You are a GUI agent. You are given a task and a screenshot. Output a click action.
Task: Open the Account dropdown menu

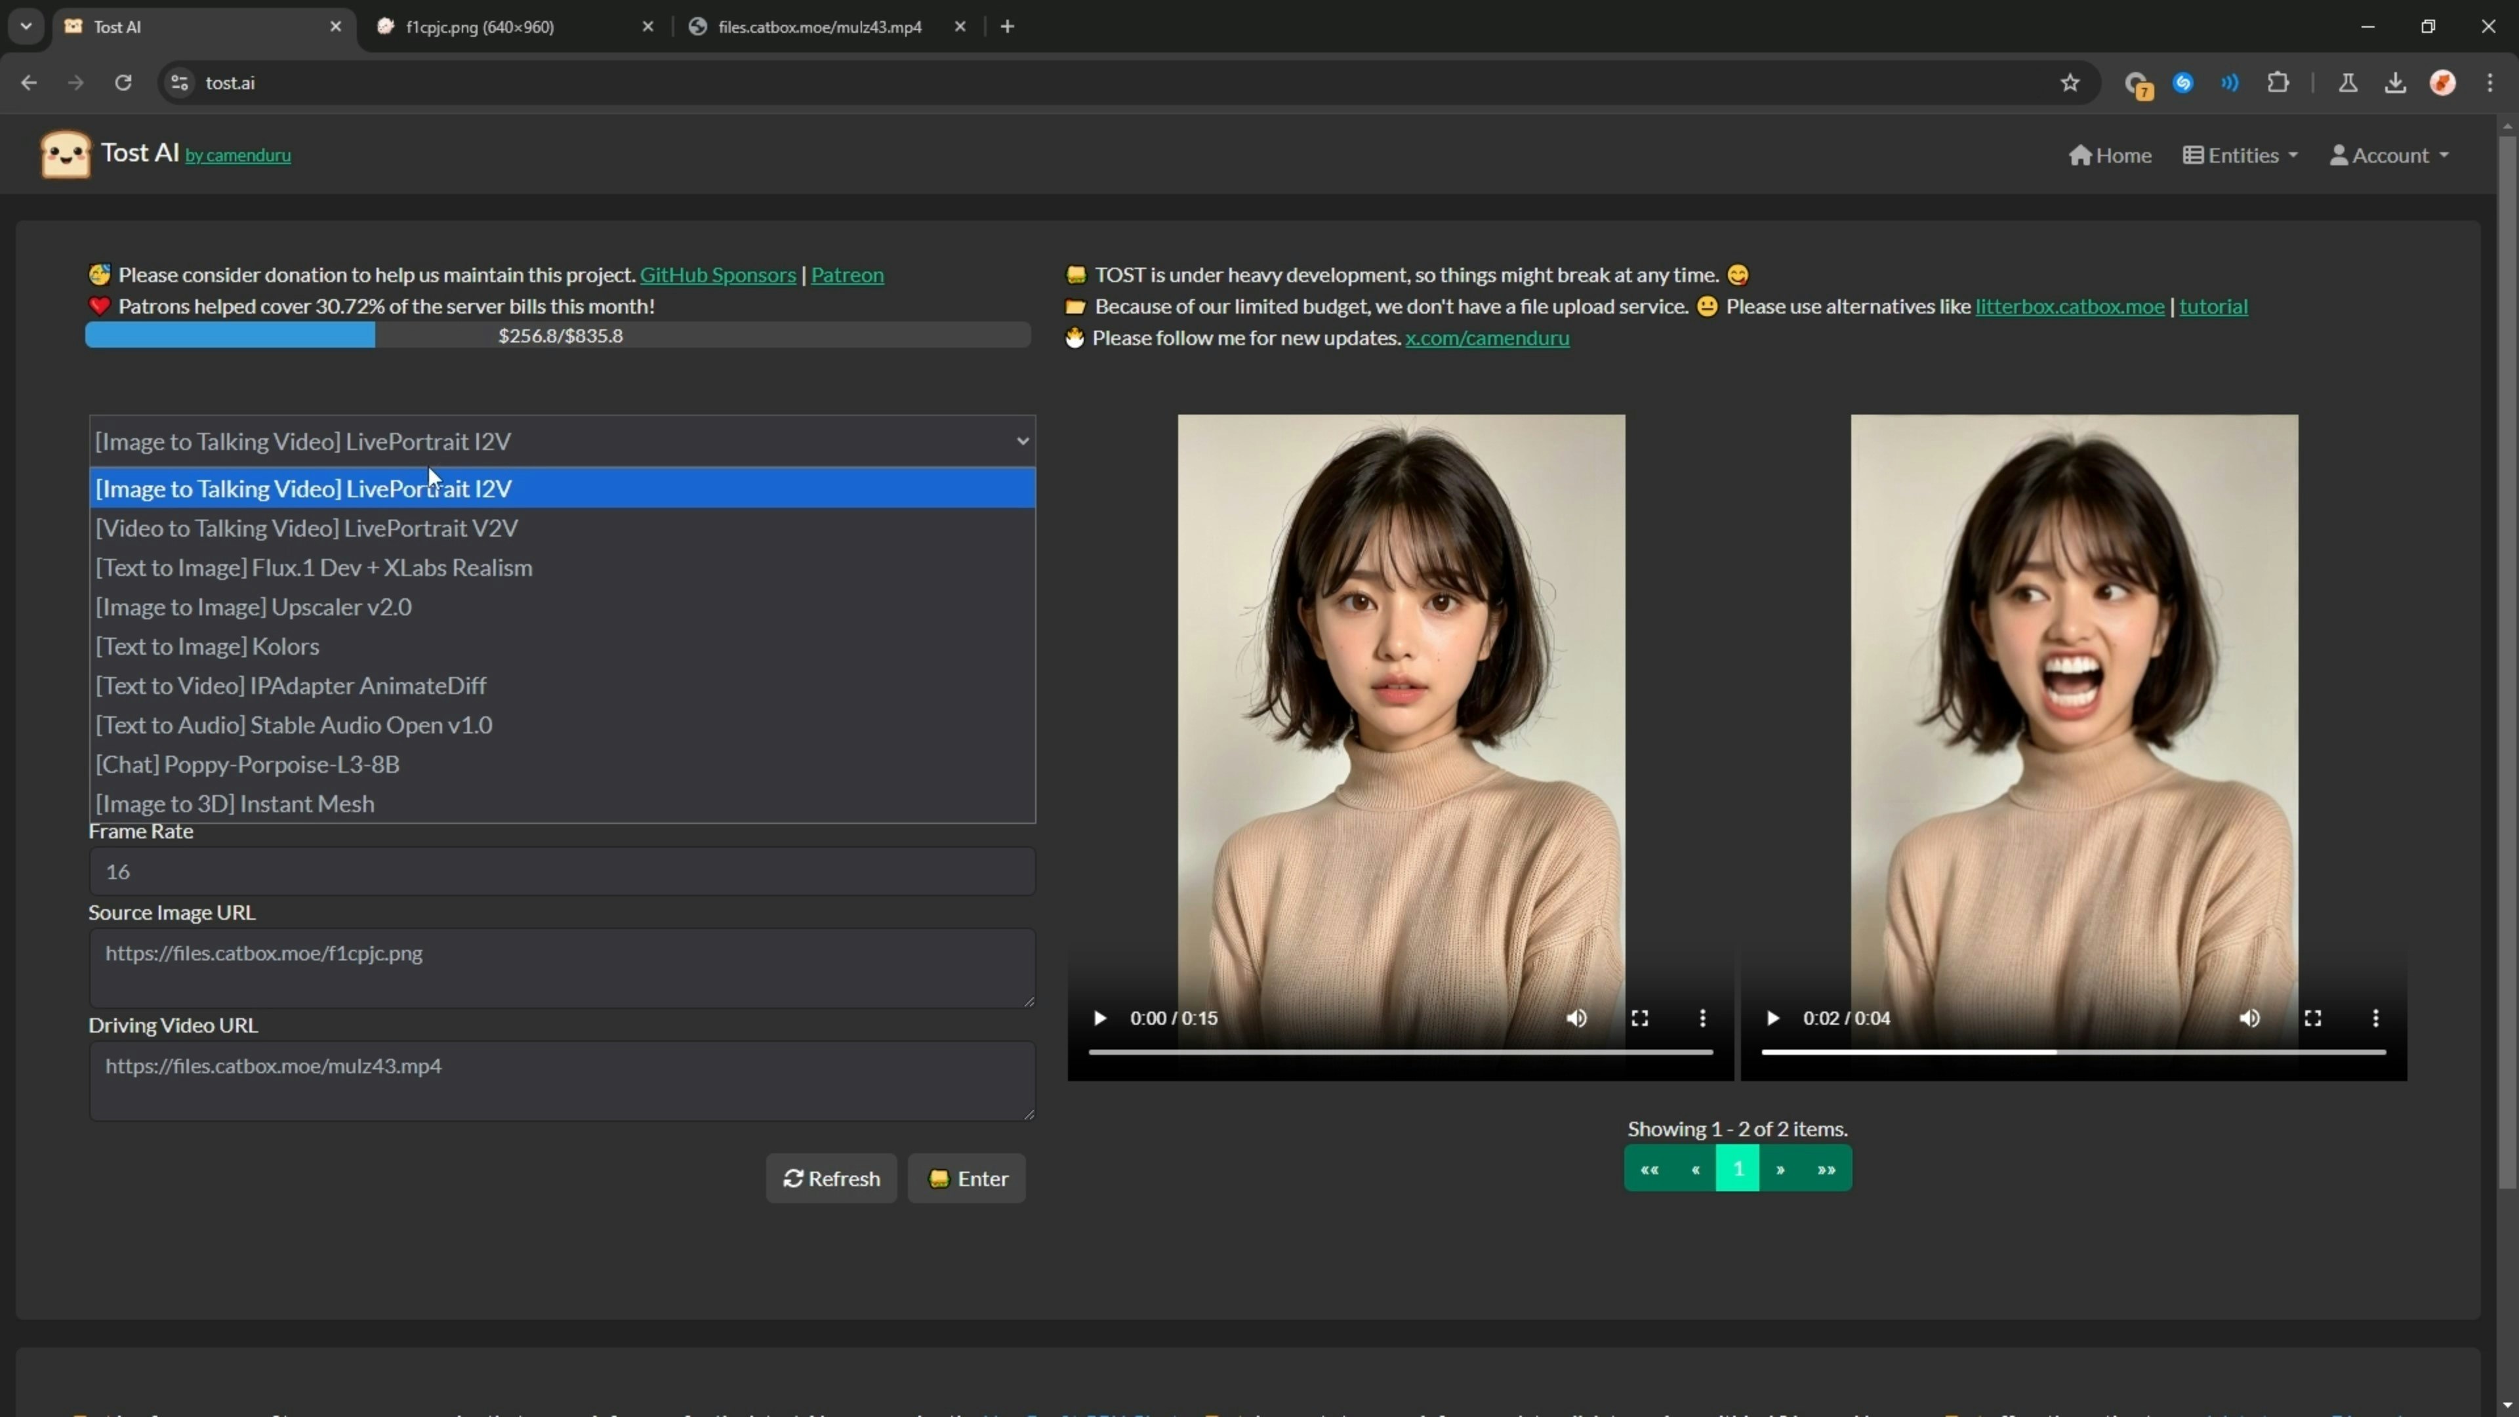tap(2389, 155)
